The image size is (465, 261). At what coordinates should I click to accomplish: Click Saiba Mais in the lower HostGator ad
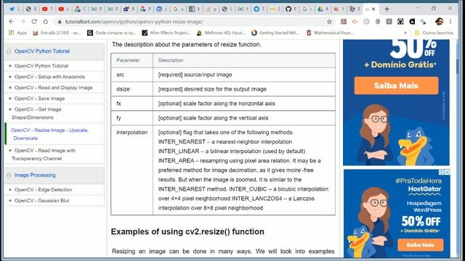(421, 245)
